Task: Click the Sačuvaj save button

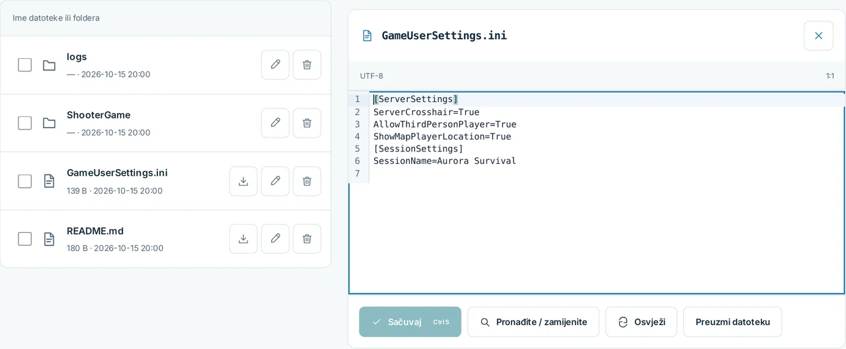Action: [410, 322]
